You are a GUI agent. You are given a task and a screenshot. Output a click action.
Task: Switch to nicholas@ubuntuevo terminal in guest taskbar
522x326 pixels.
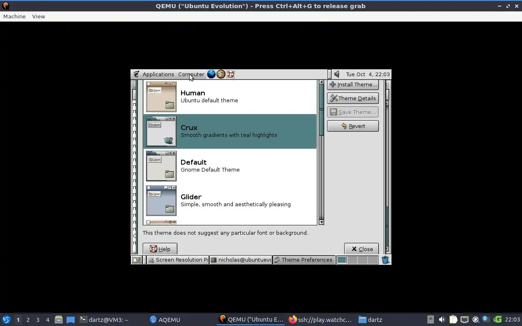coord(241,260)
